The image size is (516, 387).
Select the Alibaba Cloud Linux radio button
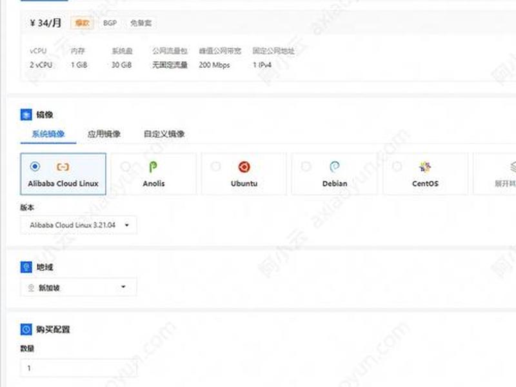pos(35,166)
